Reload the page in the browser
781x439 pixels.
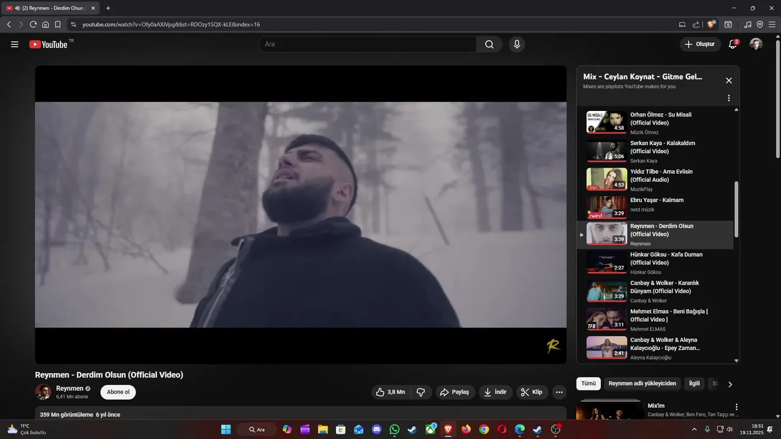tap(34, 24)
